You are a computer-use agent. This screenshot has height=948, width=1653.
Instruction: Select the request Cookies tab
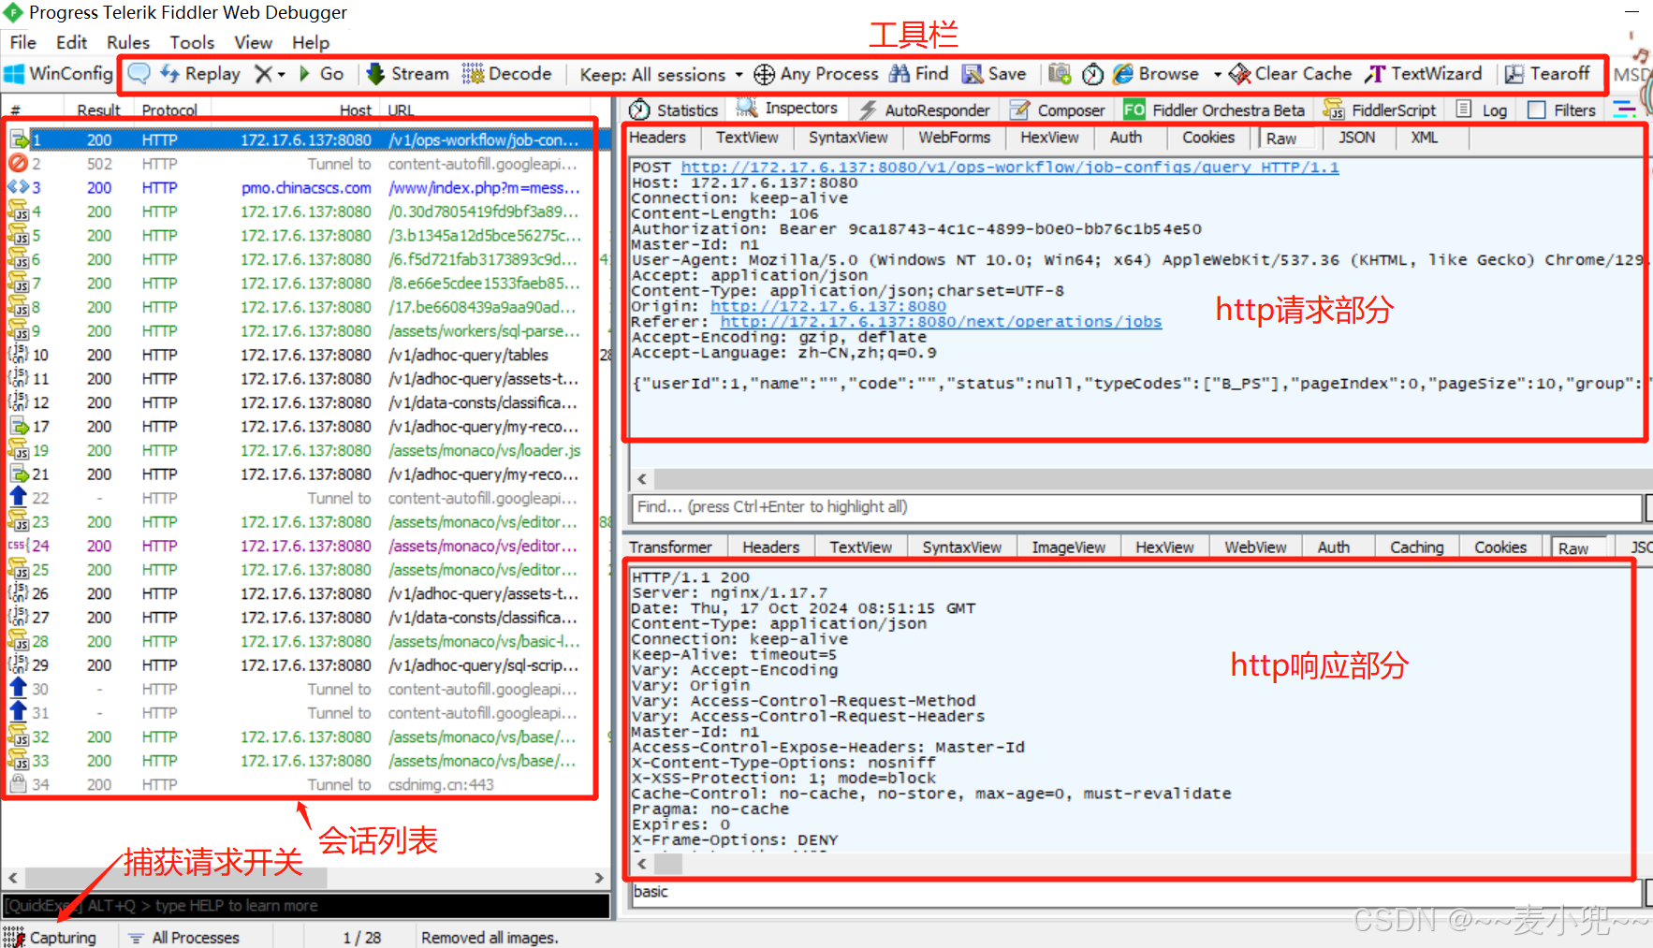[1208, 138]
